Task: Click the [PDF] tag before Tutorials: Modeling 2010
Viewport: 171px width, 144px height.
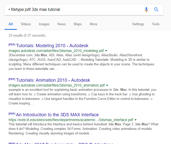Action: (12, 44)
